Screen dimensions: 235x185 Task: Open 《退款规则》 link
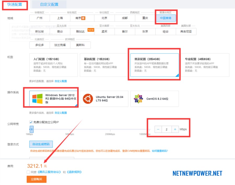coord(74,172)
